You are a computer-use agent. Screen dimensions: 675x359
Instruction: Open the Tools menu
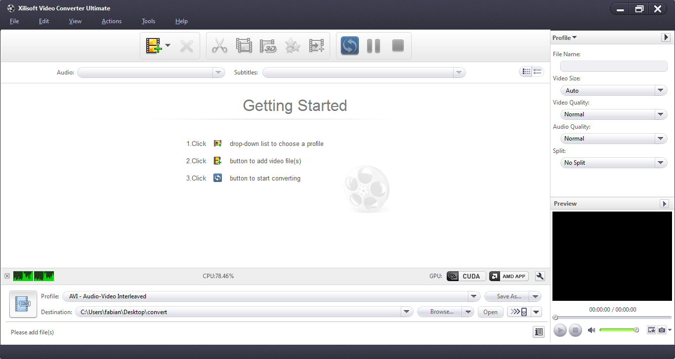(x=148, y=21)
